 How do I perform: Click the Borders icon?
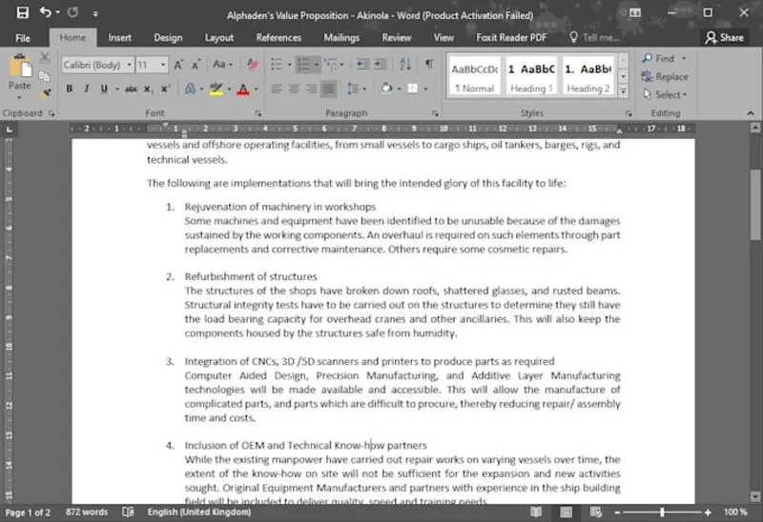click(x=413, y=89)
